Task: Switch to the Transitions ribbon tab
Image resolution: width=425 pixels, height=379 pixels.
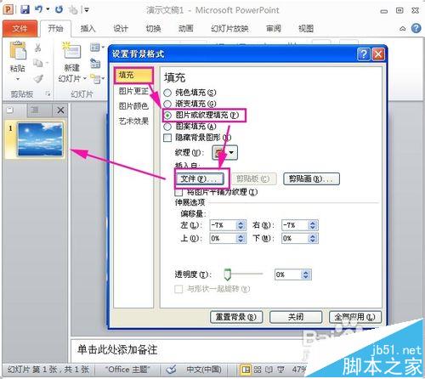Action: coord(153,29)
